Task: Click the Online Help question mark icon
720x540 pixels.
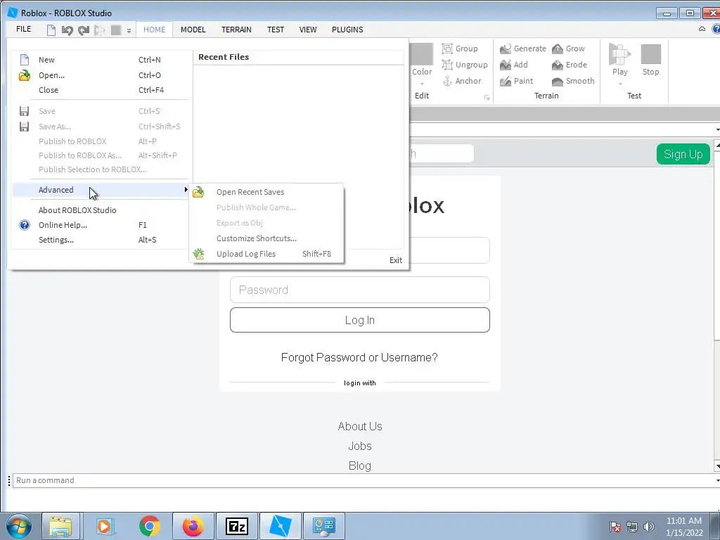Action: point(25,225)
